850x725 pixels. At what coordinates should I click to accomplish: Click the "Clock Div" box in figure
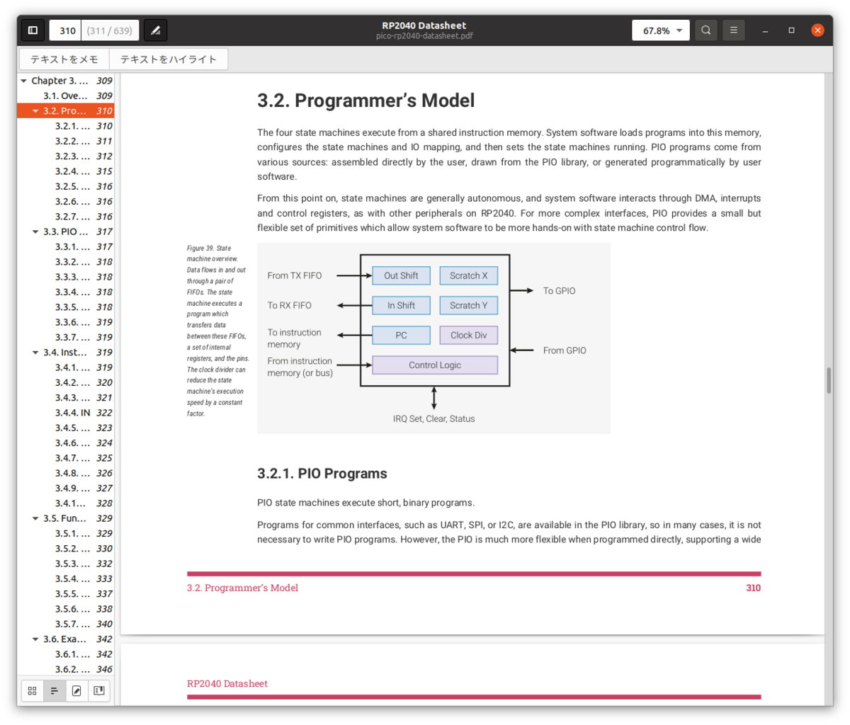(469, 336)
